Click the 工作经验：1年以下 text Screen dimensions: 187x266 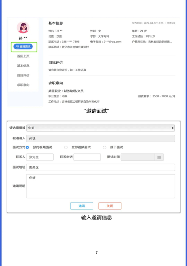(x=144, y=36)
